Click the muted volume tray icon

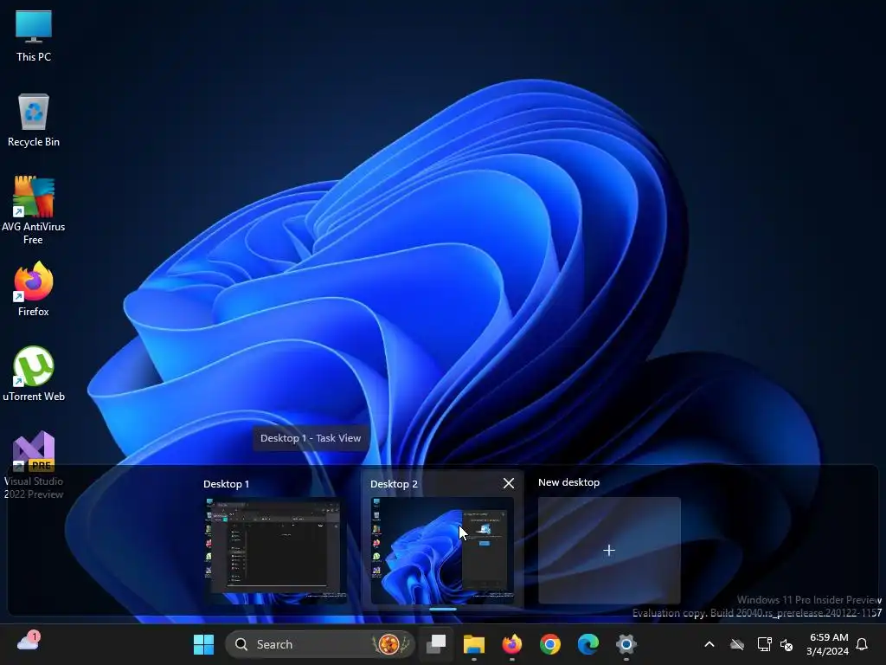[786, 644]
